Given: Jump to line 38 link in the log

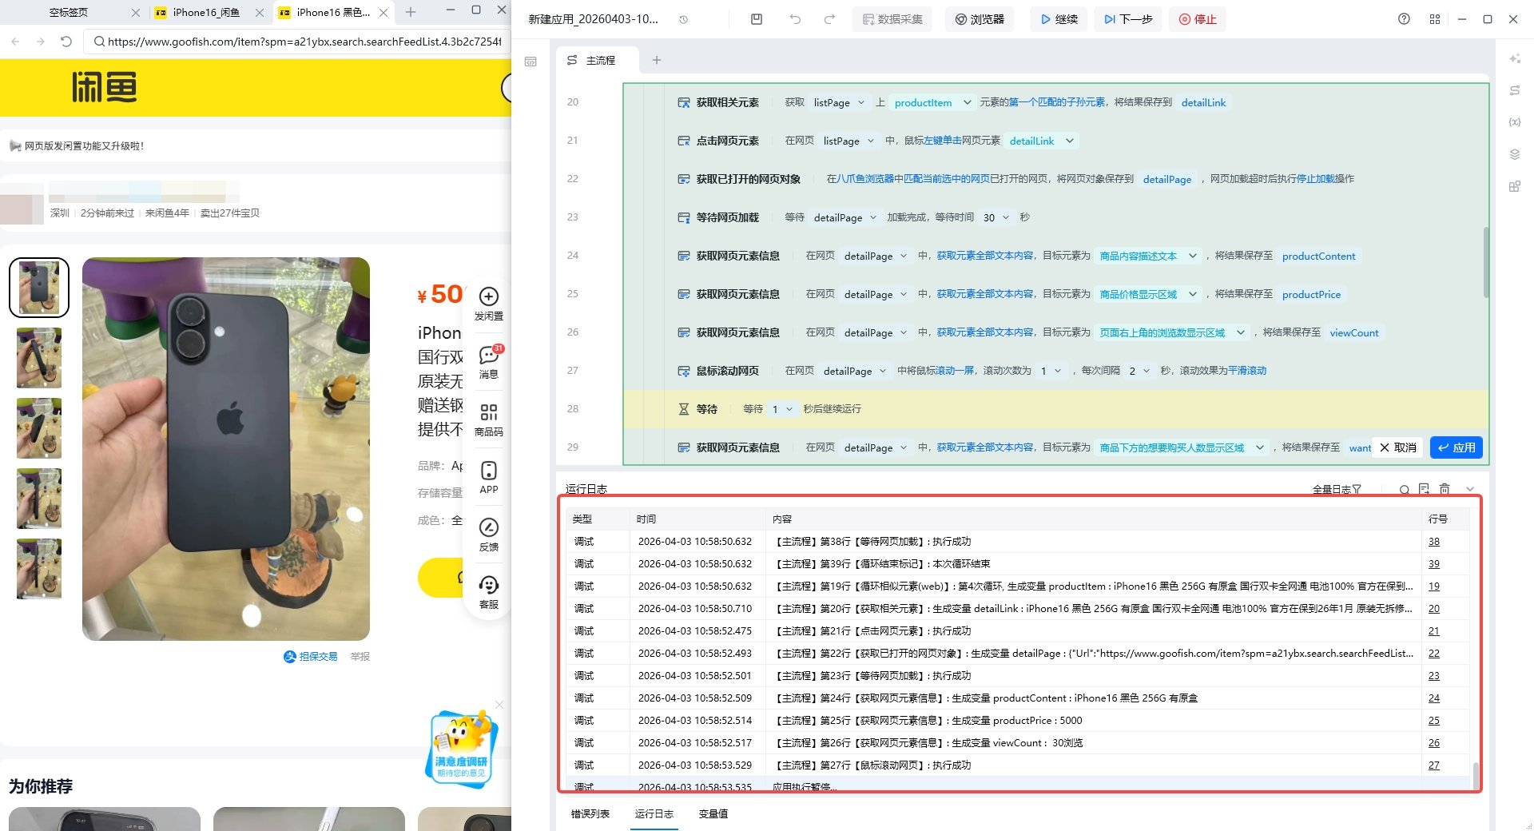Looking at the screenshot, I should coord(1434,542).
